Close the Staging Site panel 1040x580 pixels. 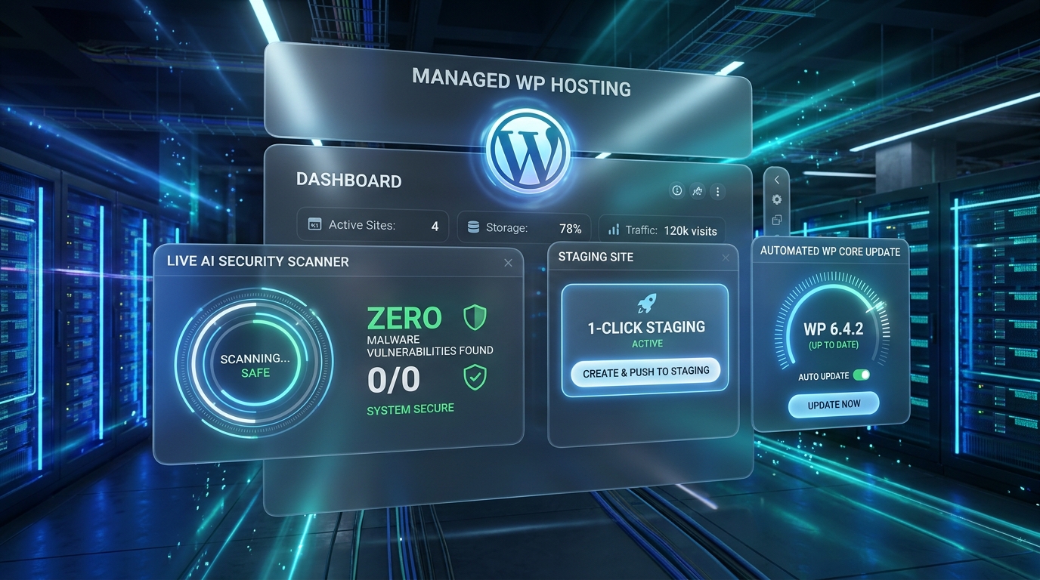pyautogui.click(x=726, y=258)
